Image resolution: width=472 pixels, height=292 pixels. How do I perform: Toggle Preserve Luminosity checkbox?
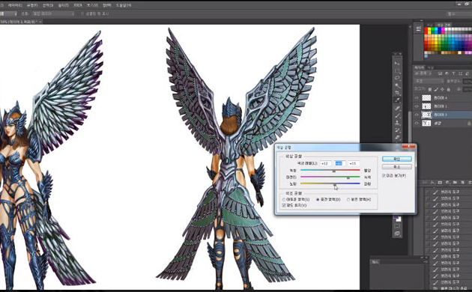(283, 205)
